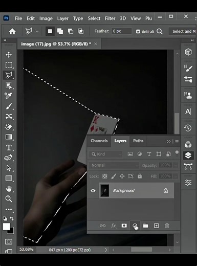Open the Kind filter dropdown
Viewport: 197px width, 266px height.
pyautogui.click(x=105, y=154)
